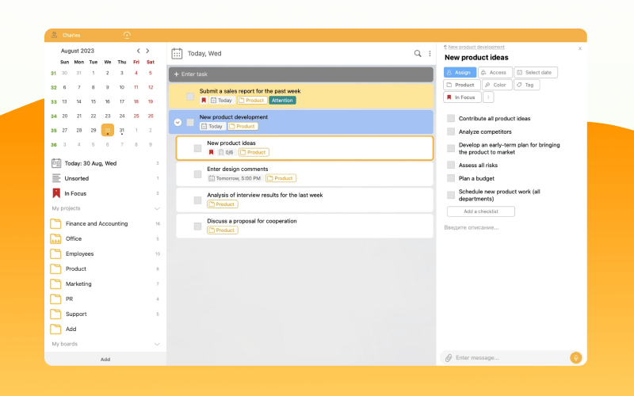634x396 pixels.
Task: Click the Today calendar icon in sidebar
Action: tap(56, 163)
